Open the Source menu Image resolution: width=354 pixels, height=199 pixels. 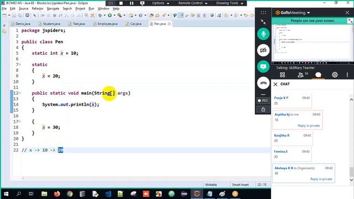[x=23, y=9]
